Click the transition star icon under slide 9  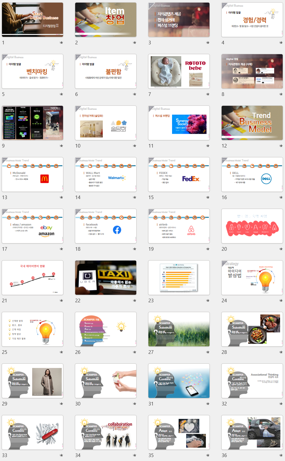pos(61,146)
